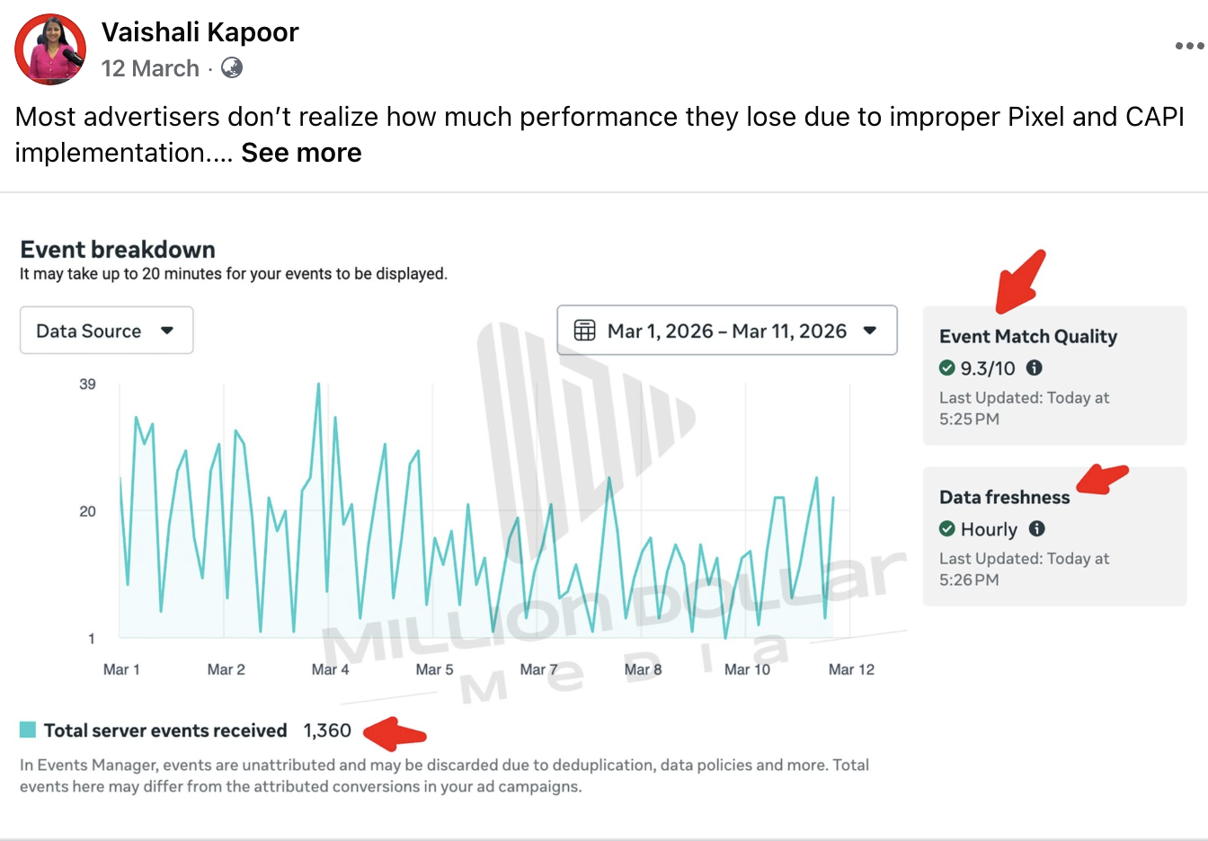Click the teal server events legend swatch
1208x841 pixels.
(28, 730)
